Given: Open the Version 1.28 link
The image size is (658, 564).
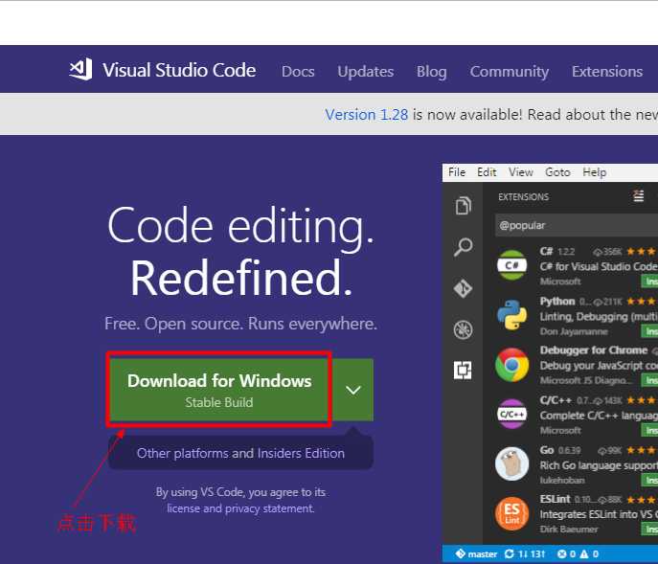Looking at the screenshot, I should (366, 115).
